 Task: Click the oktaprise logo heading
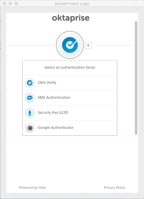click(71, 18)
